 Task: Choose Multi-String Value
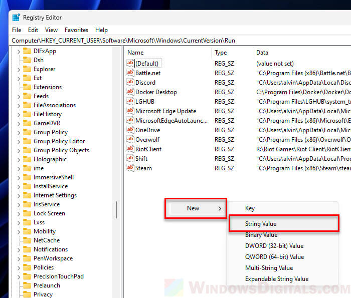tap(282, 268)
